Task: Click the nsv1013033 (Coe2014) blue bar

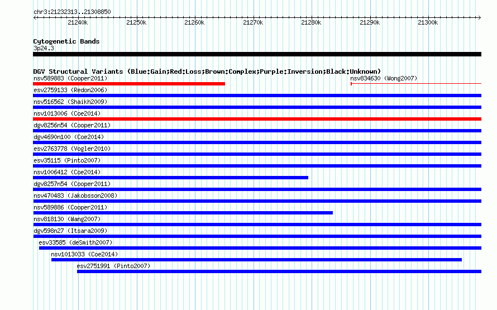Action: 256,260
